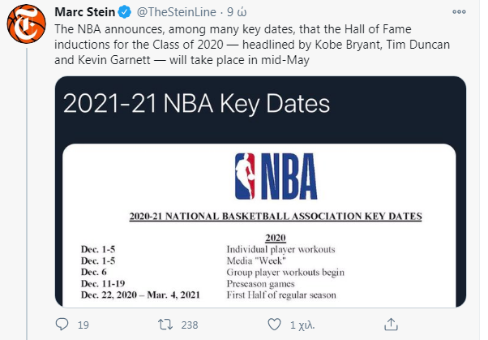Visit the @TheSteinLine handle
This screenshot has width=488, height=340.
(x=176, y=12)
